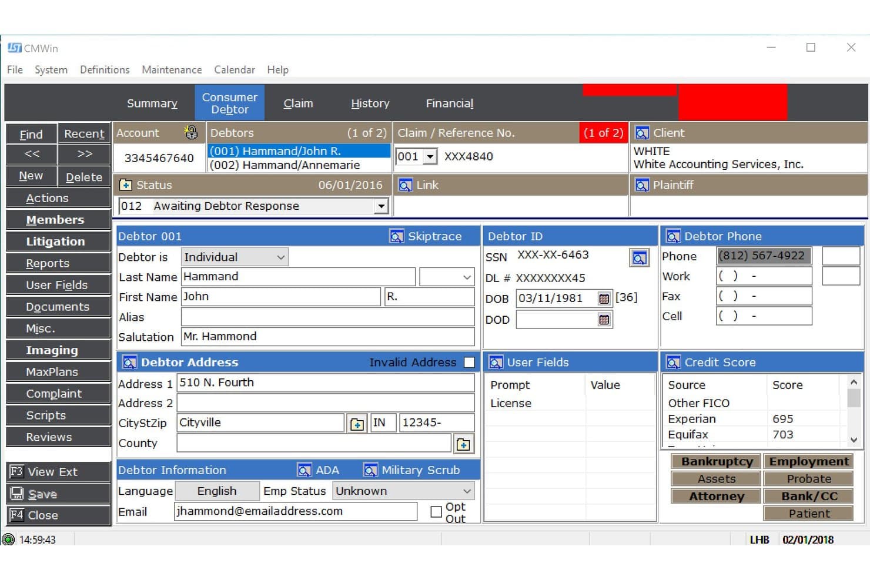Click the Litigation sidebar button

(x=58, y=242)
